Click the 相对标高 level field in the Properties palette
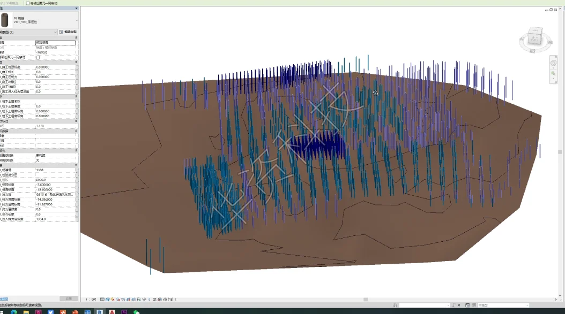The height and width of the screenshot is (314, 565). tap(56, 42)
